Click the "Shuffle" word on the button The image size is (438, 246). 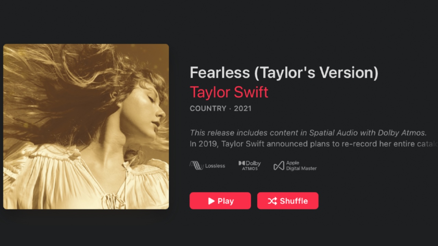294,201
